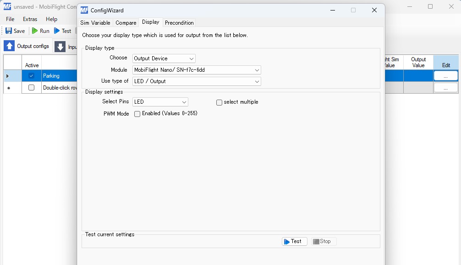Click the green Run play icon
The height and width of the screenshot is (265, 461).
click(35, 31)
